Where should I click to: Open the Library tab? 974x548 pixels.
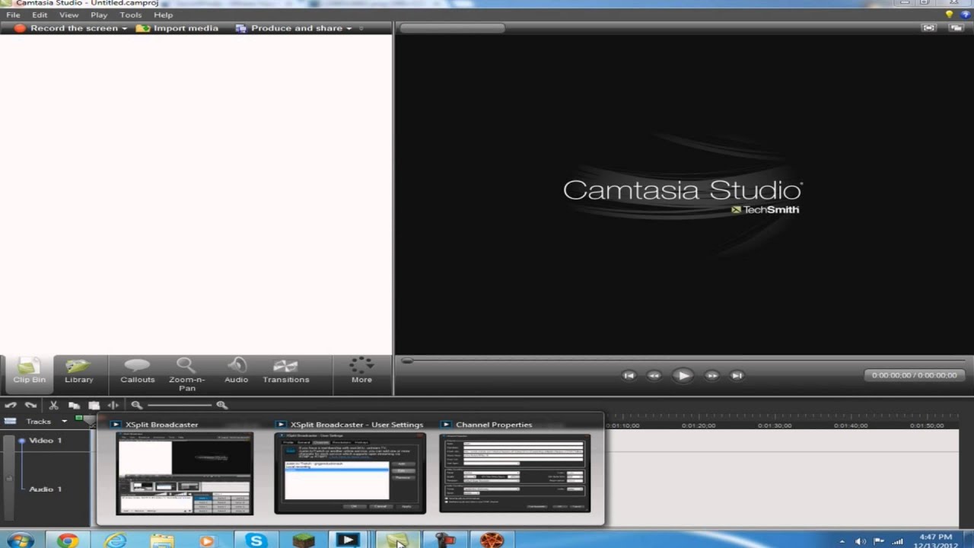click(x=79, y=372)
